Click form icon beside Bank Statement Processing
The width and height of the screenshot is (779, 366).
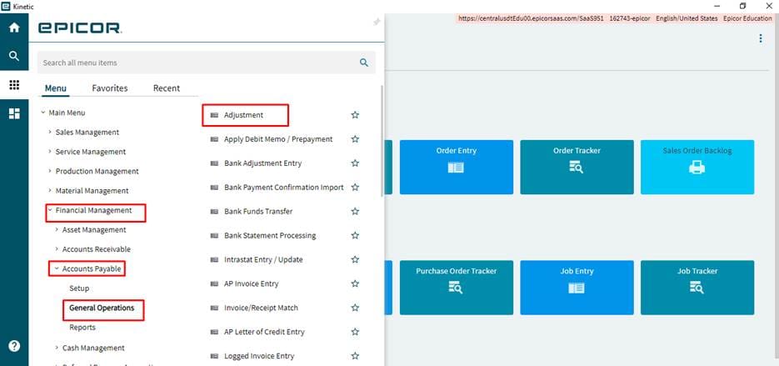tap(214, 236)
